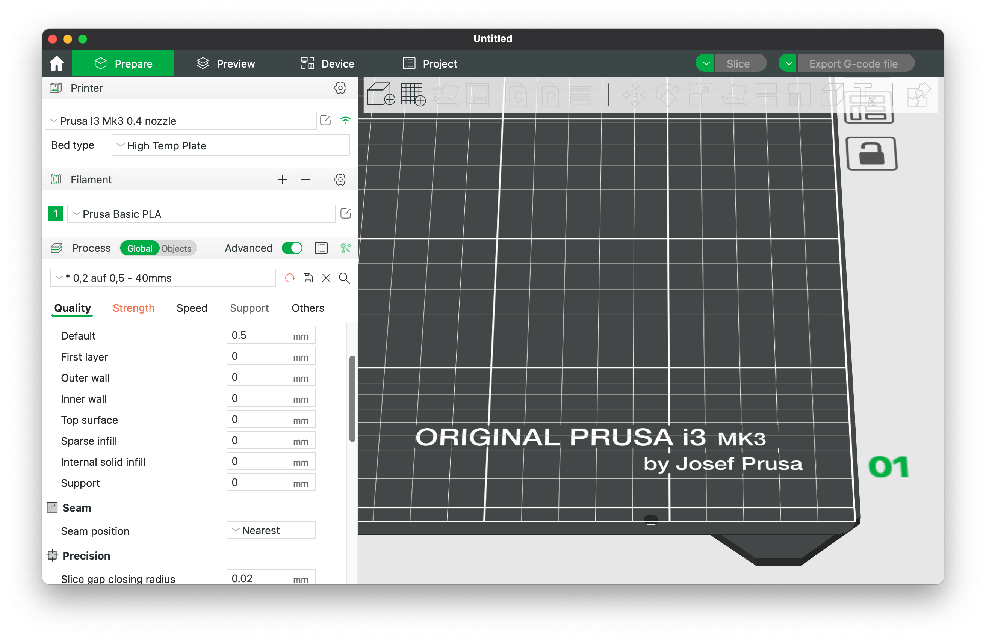Search process settings magnifier icon

click(345, 278)
